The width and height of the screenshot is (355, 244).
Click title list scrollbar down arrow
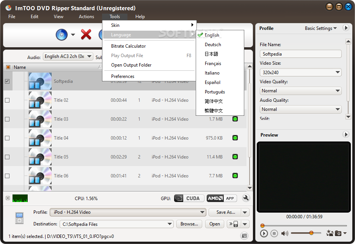coord(250,188)
